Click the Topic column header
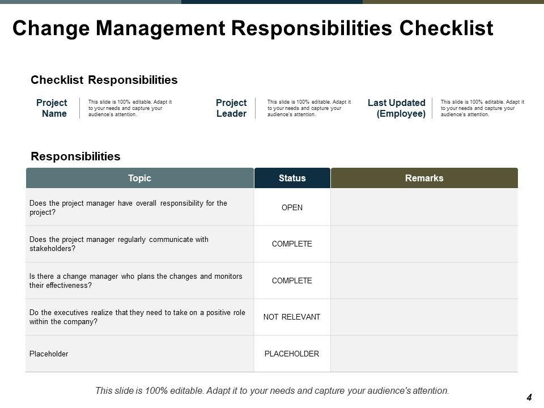The width and height of the screenshot is (544, 408). (x=140, y=178)
